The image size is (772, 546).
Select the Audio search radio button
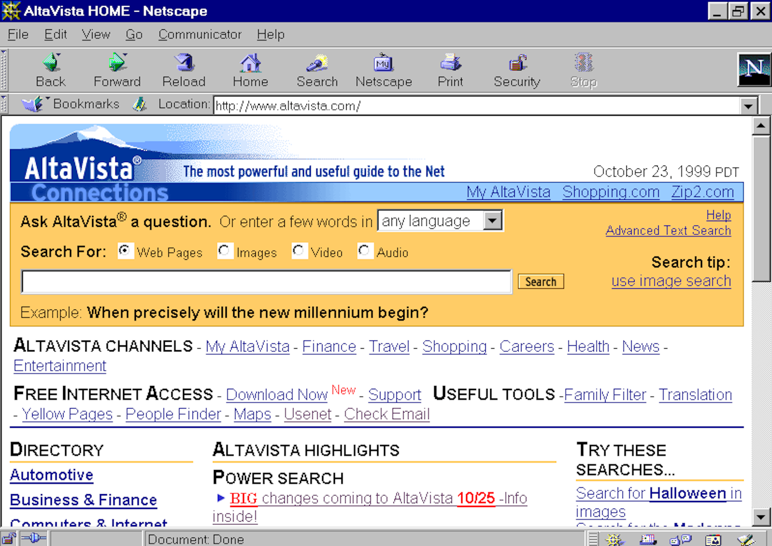(x=364, y=251)
